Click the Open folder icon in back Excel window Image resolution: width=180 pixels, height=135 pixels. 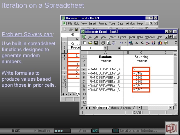(x=71, y=29)
